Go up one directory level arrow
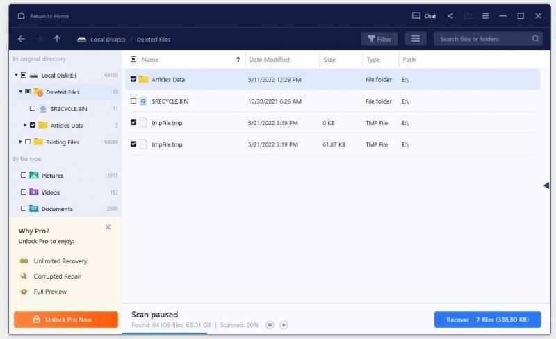 [x=57, y=39]
